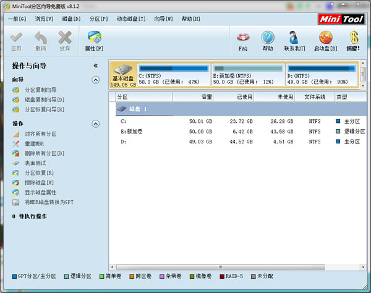Click the 启动盘[B] bootable disk icon

coord(326,37)
